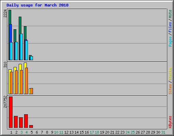174x136 pixels.
Task: Select the orange Sites bar for day 5
Action: click(x=32, y=91)
